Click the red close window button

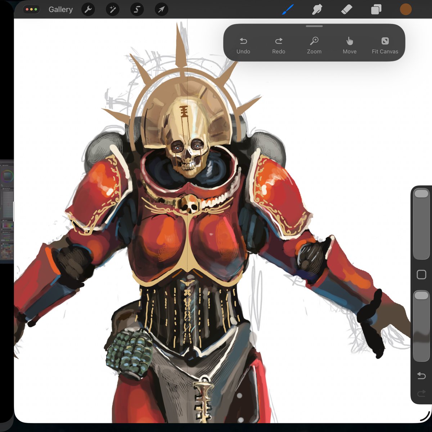click(27, 9)
